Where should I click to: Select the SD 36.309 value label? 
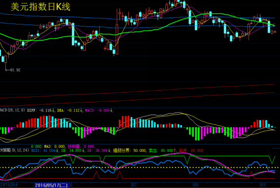pyautogui.click(x=99, y=150)
